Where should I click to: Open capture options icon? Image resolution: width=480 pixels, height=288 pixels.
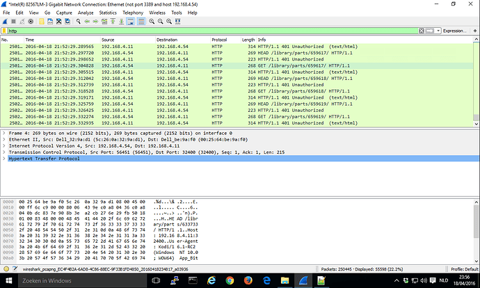(x=31, y=22)
